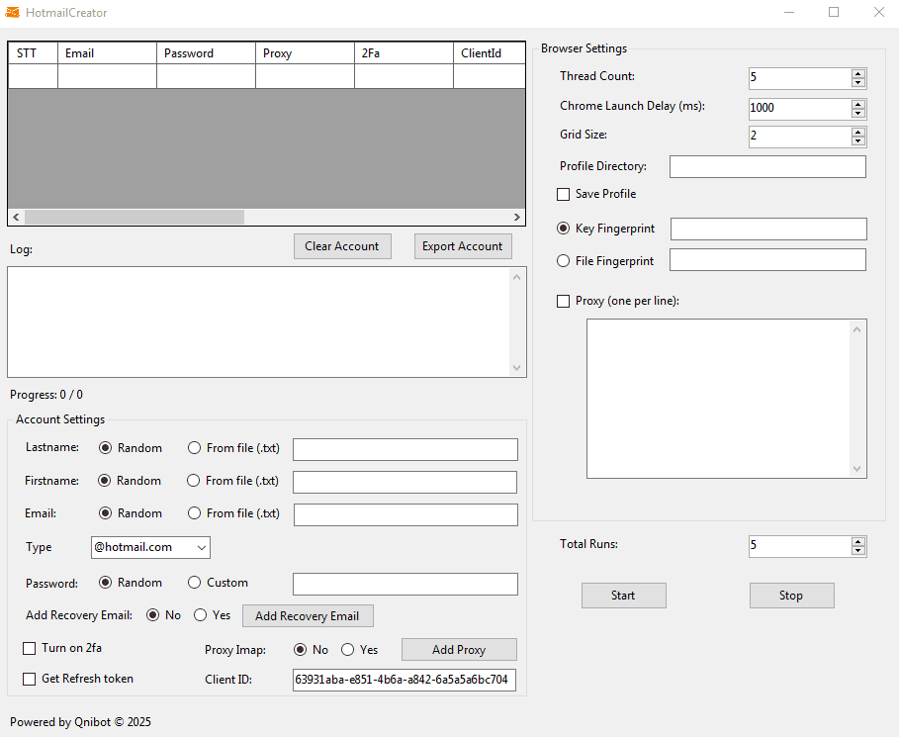Click the Start button

pos(624,596)
